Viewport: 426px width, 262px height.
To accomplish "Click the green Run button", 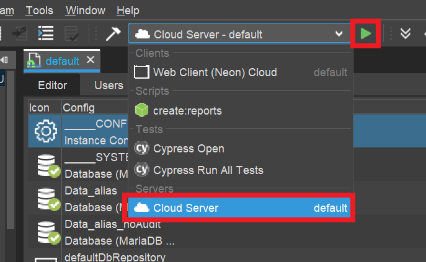I will (x=366, y=33).
